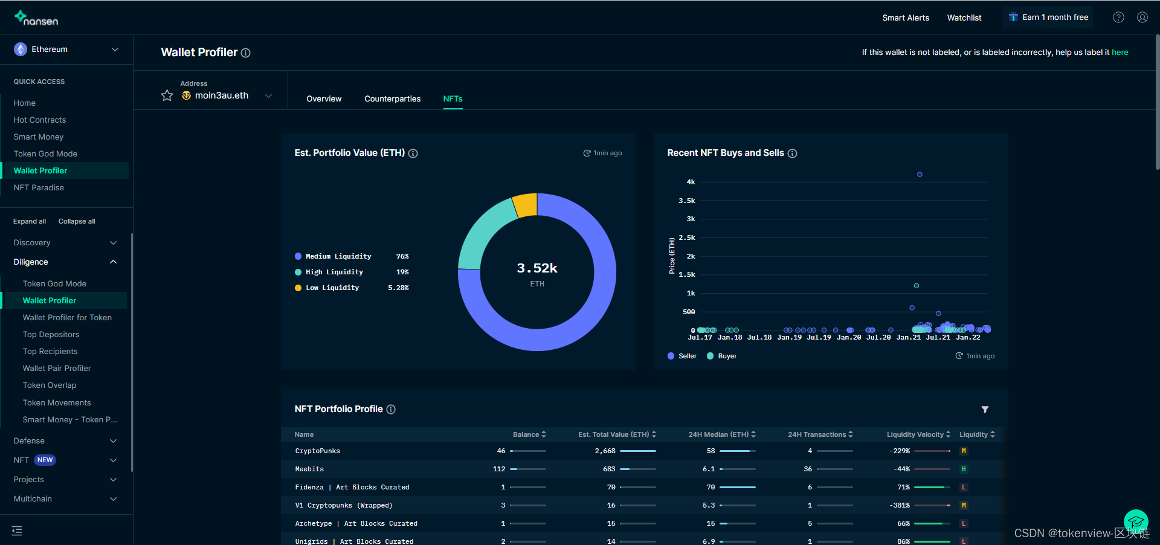Screen dimensions: 1160x545
Task: Expand the Multichain sidebar section
Action: click(65, 499)
